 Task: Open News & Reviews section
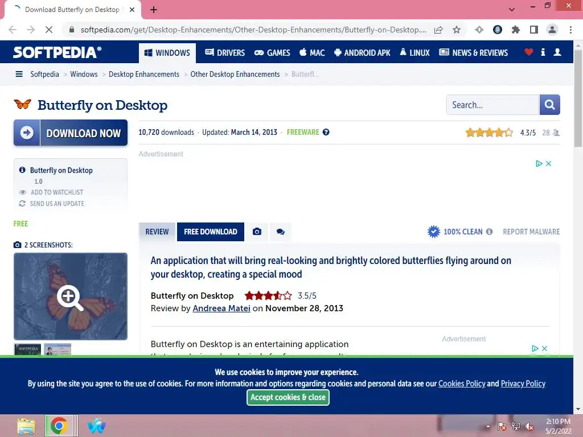click(x=473, y=53)
